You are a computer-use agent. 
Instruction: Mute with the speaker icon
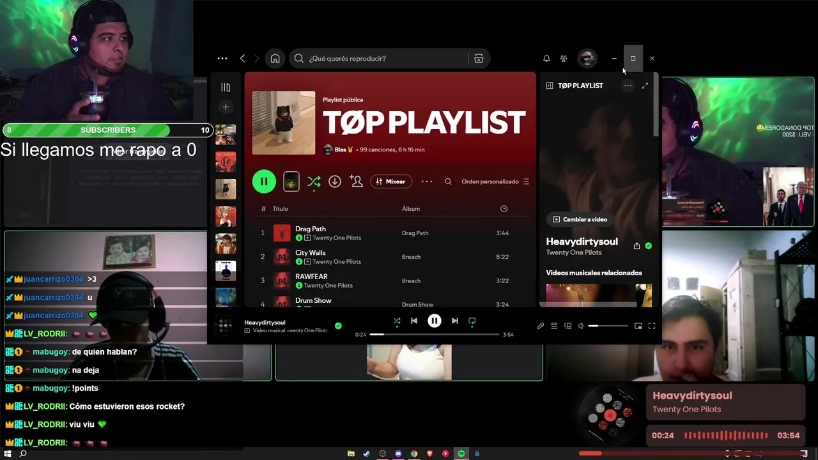coord(581,326)
